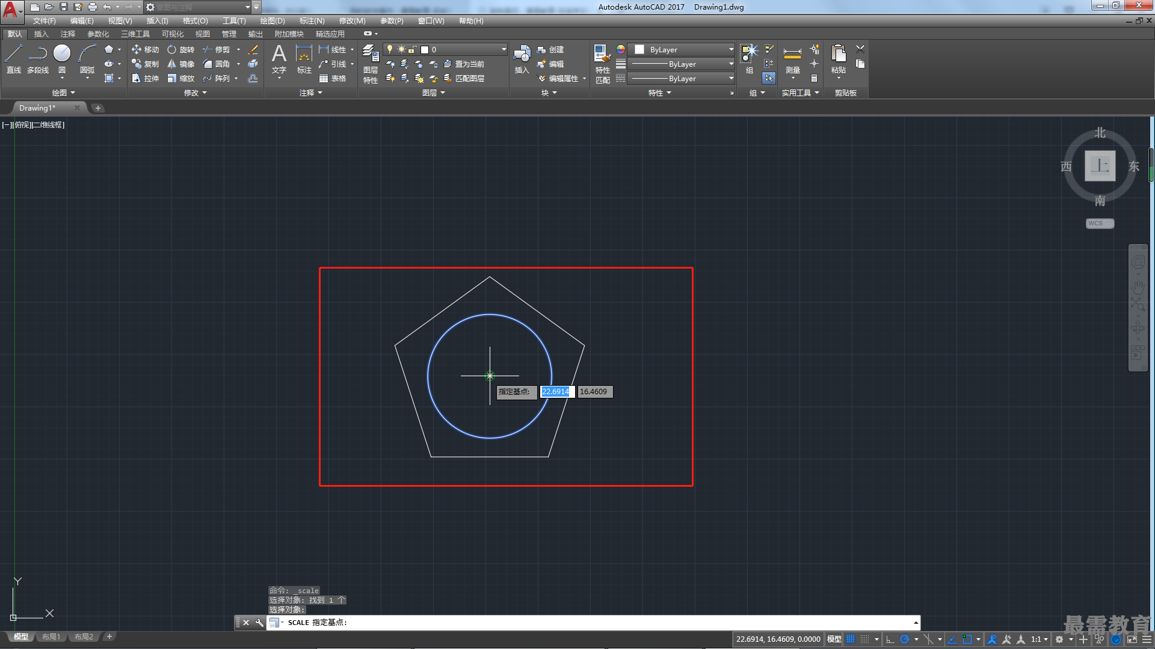The height and width of the screenshot is (649, 1155).
Task: Select the 直线 (Line) tool
Action: click(13, 59)
